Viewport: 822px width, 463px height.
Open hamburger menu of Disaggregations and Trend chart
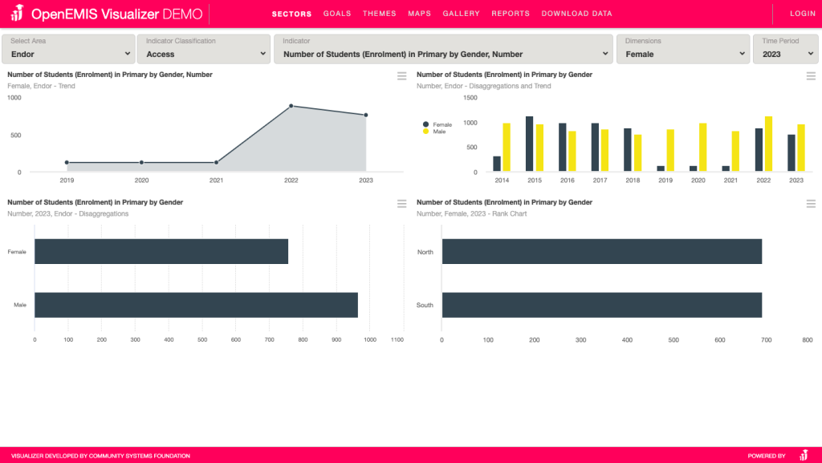tap(811, 75)
